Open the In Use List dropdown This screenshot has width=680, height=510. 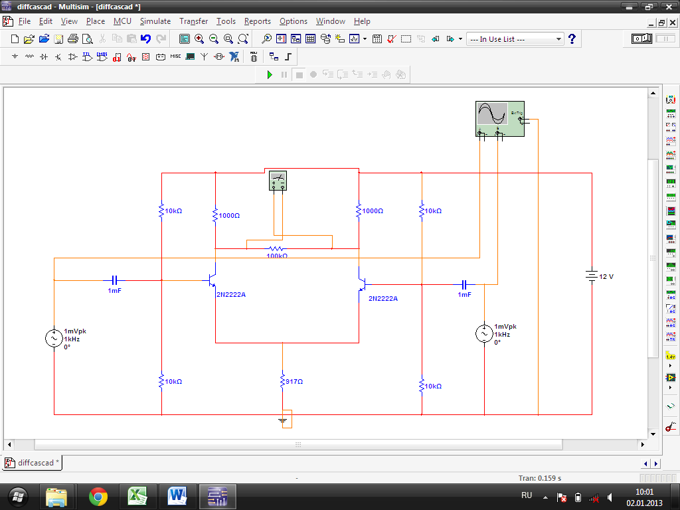[515, 39]
